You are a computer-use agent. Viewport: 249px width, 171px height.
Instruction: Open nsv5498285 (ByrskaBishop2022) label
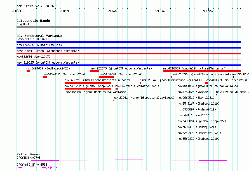tap(89, 86)
